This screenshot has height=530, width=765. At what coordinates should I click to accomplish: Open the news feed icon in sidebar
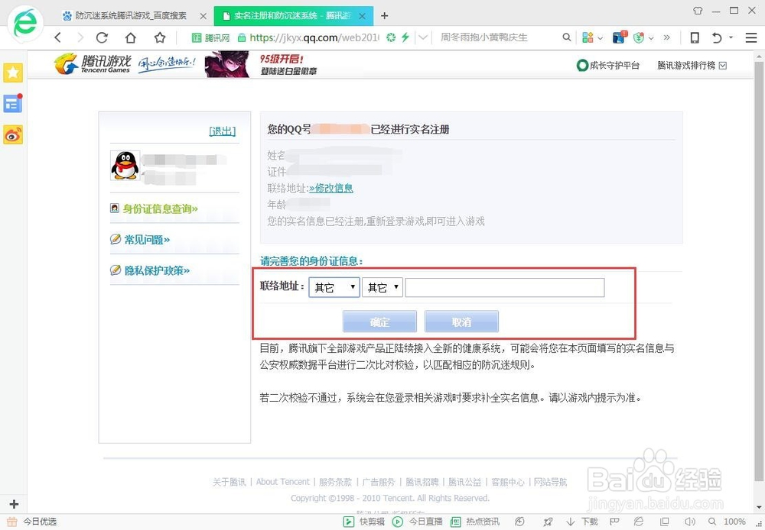(13, 103)
